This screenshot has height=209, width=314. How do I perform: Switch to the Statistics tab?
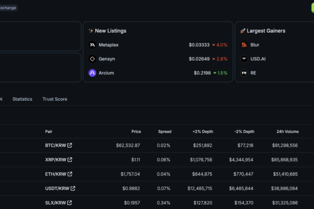click(x=22, y=99)
